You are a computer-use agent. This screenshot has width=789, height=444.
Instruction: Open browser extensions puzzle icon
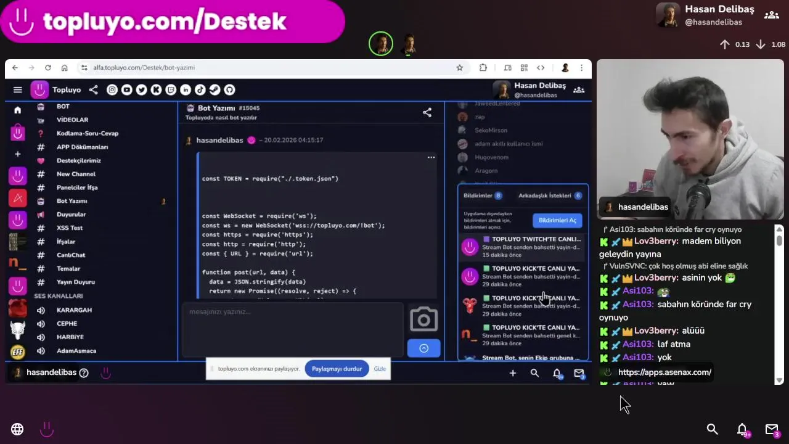point(483,68)
